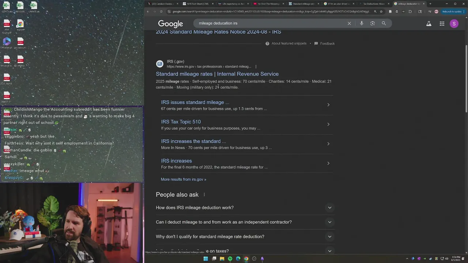Open a new browser tab
This screenshot has width=468, height=263.
pyautogui.click(x=430, y=4)
